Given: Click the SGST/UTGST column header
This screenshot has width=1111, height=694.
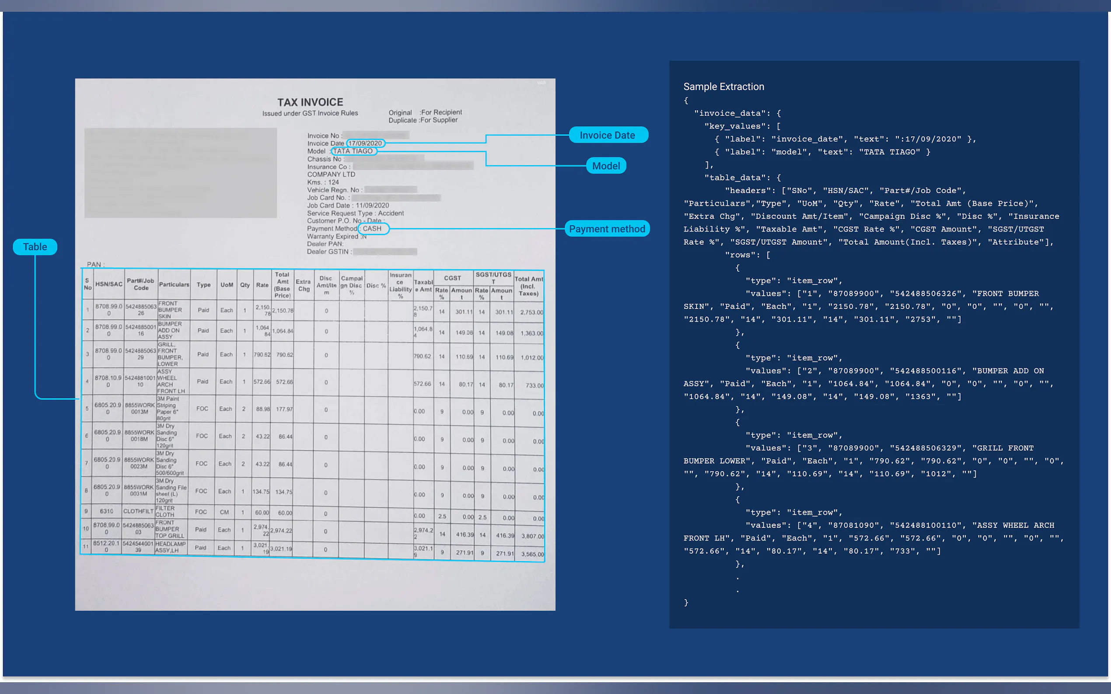Looking at the screenshot, I should click(493, 277).
